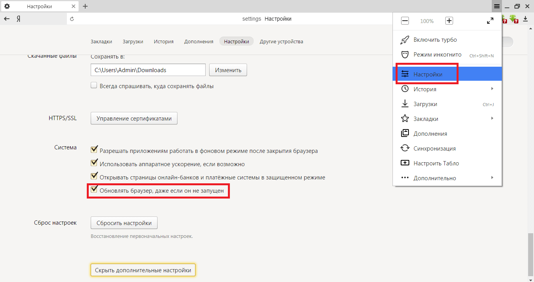Open a new tab with the plus button
534x282 pixels.
tap(85, 6)
